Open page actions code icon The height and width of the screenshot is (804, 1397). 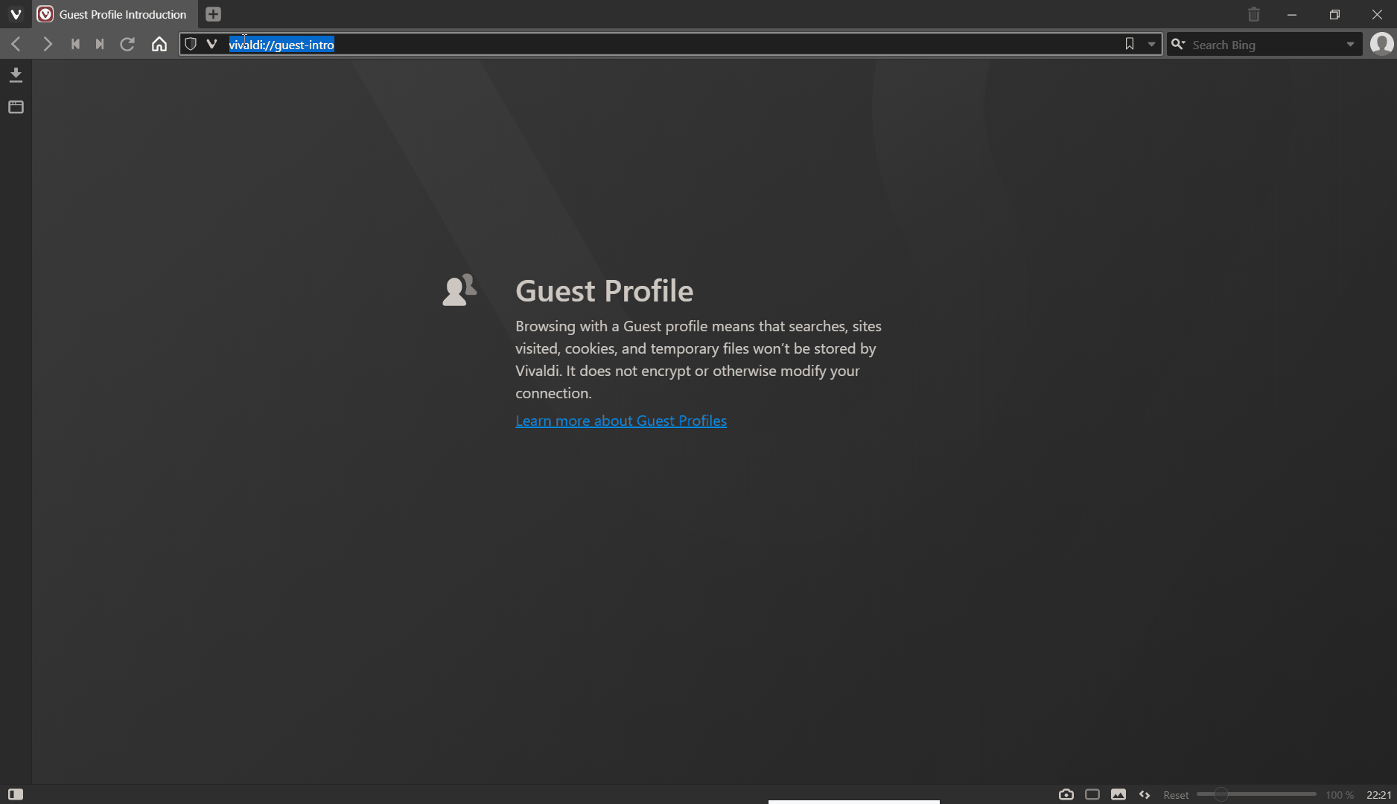coord(1145,794)
